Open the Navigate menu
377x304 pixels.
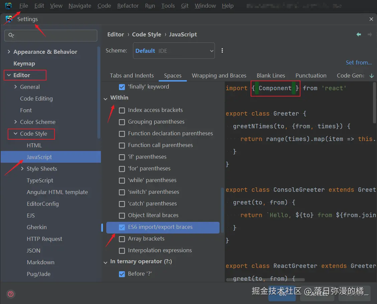(x=80, y=6)
